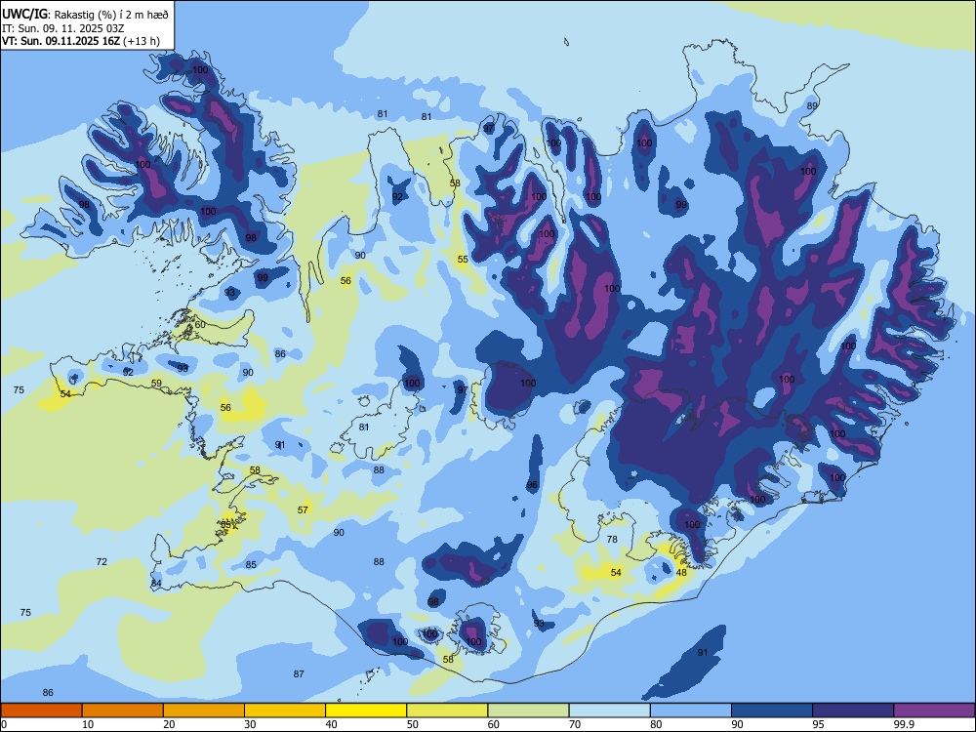Click the humidity value 84 on the southwest coast
The height and width of the screenshot is (732, 976).
tap(156, 584)
